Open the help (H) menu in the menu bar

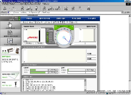(46, 4)
